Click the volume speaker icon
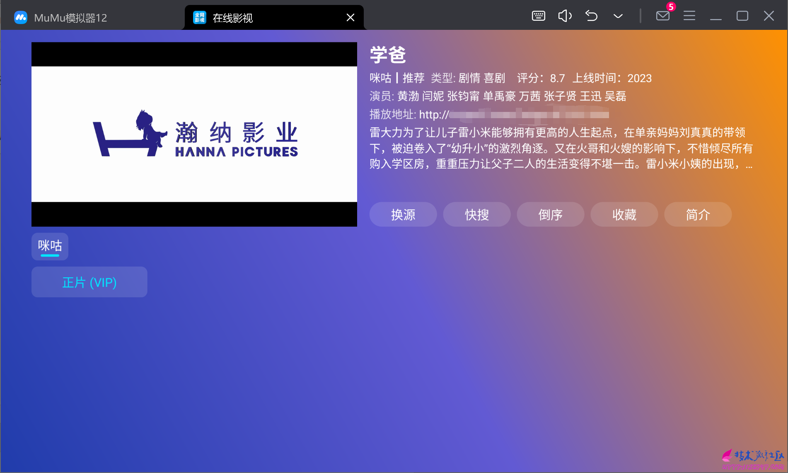The width and height of the screenshot is (788, 473). (565, 16)
